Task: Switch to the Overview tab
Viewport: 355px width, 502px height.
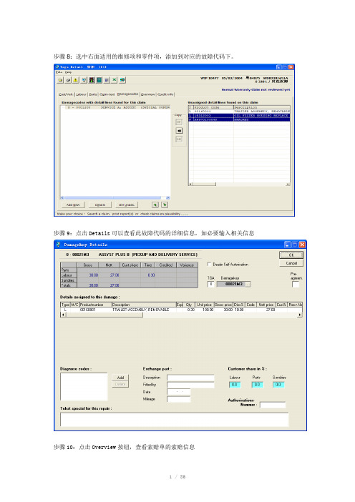Action: pos(147,94)
